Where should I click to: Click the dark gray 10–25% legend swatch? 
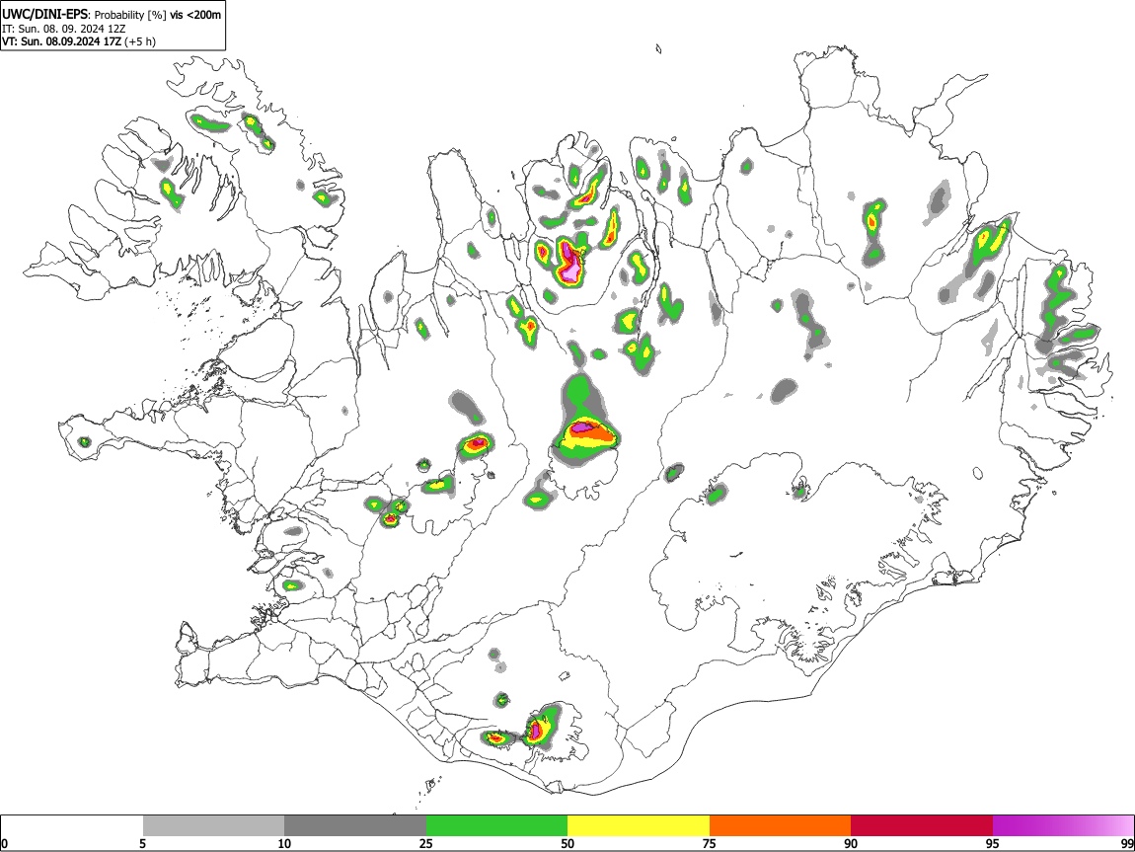355,826
